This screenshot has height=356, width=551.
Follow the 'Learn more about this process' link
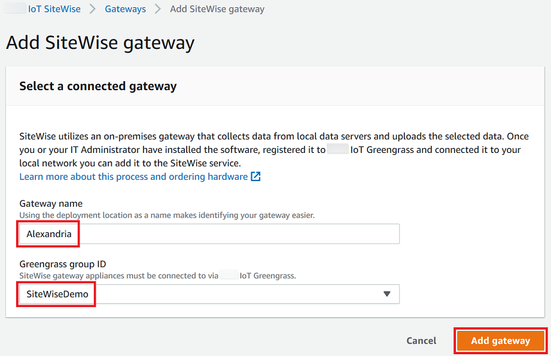coord(133,176)
